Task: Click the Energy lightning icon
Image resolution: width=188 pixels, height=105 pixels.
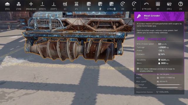Action: [x=158, y=74]
